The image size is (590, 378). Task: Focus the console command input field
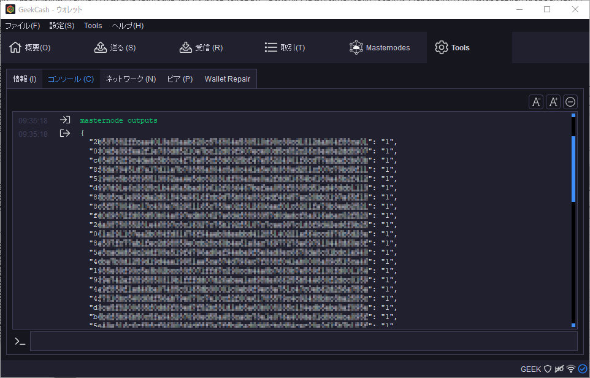click(x=304, y=341)
